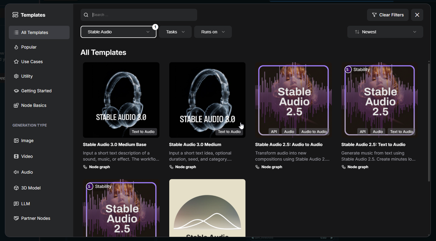This screenshot has height=241, width=436.
Task: Click the Image generation type icon
Action: [x=16, y=141]
